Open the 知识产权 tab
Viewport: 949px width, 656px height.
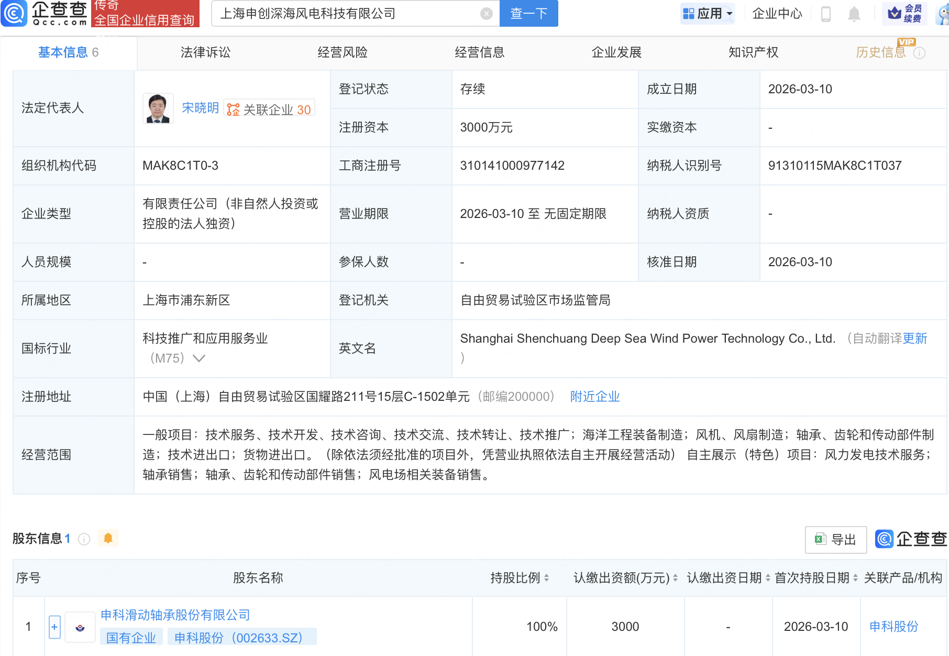click(753, 52)
